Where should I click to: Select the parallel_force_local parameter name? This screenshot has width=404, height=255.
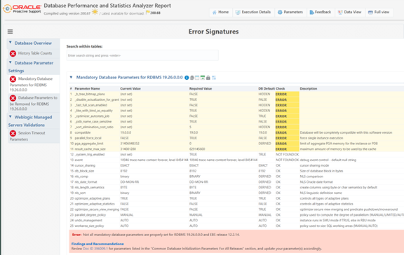88,138
